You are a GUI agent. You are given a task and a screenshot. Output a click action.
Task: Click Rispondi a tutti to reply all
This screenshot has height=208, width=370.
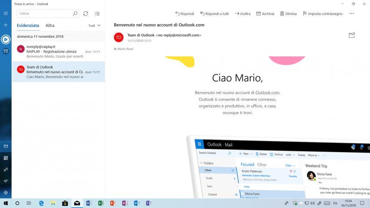click(x=215, y=14)
